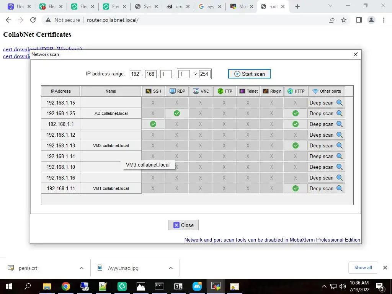Switch to the 'om' browser tab
Image resolution: width=392 pixels, height=294 pixels.
178,7
